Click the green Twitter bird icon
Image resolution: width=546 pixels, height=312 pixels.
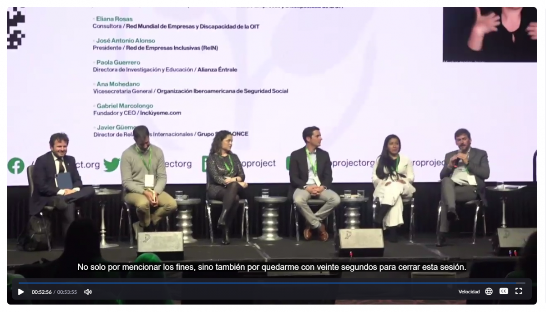(x=111, y=164)
